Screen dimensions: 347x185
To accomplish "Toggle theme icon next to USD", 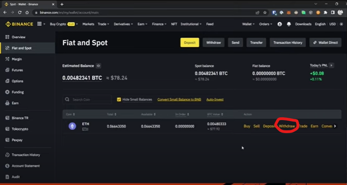I will coord(341,24).
